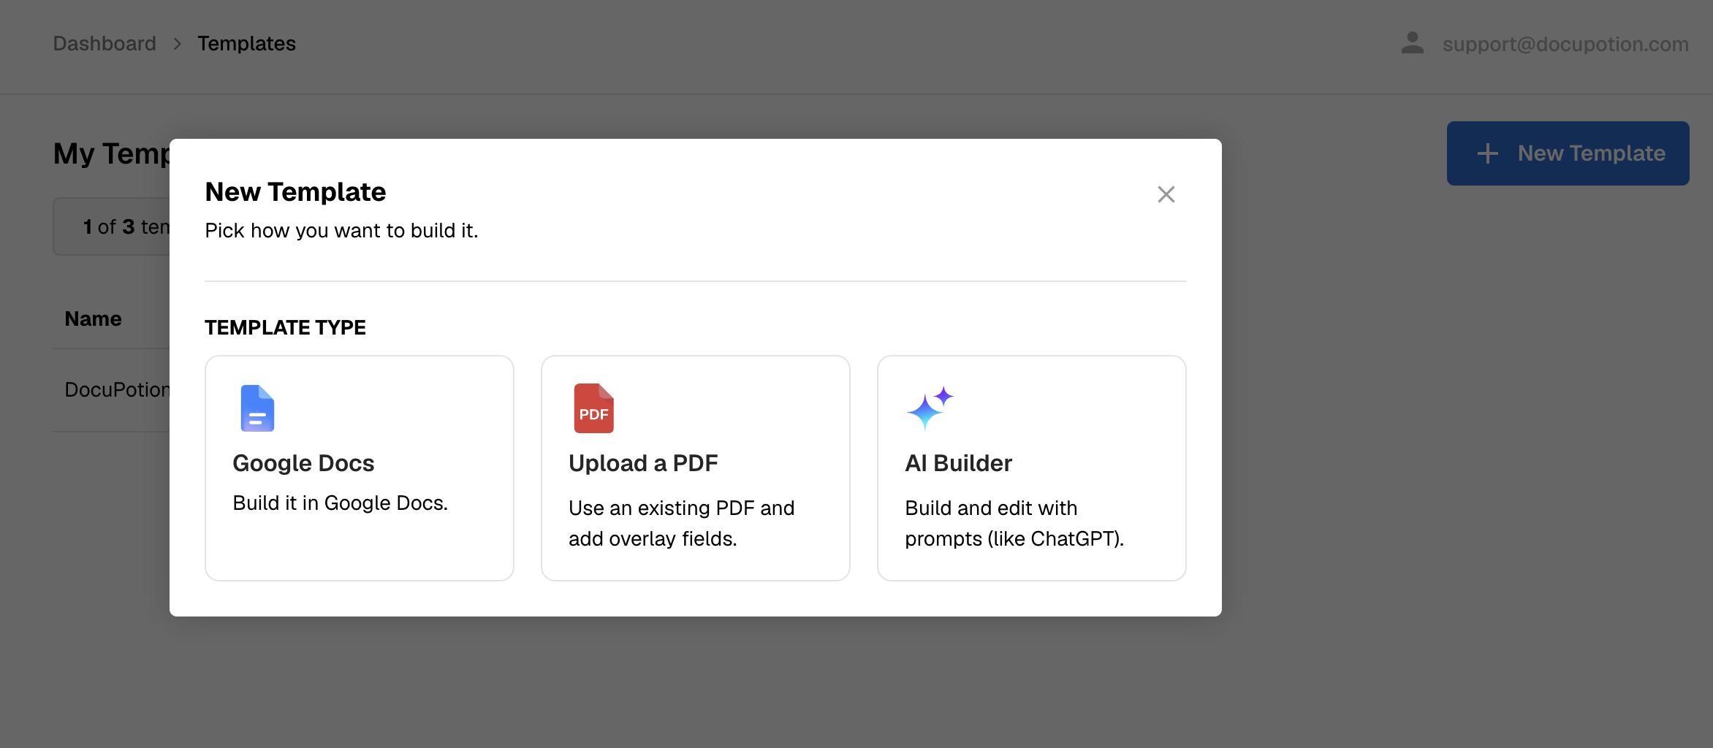Click the red PDF file icon

[x=593, y=408]
